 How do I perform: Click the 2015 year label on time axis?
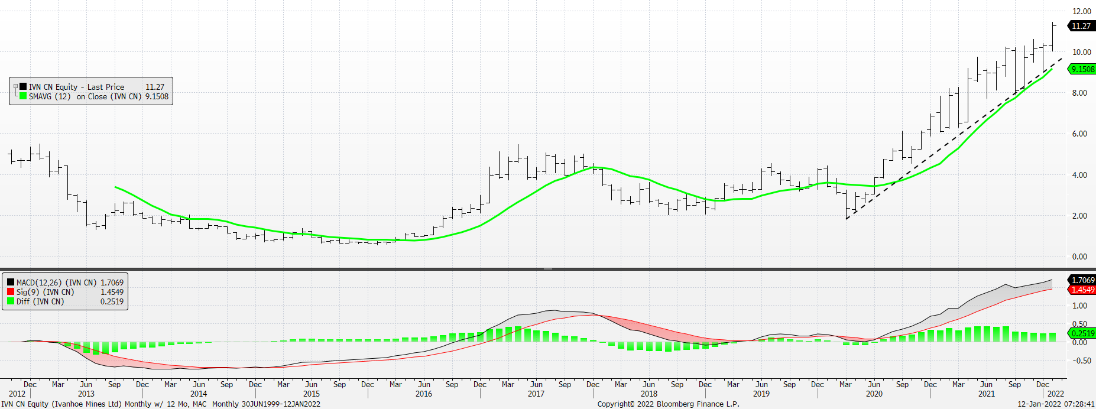(311, 394)
